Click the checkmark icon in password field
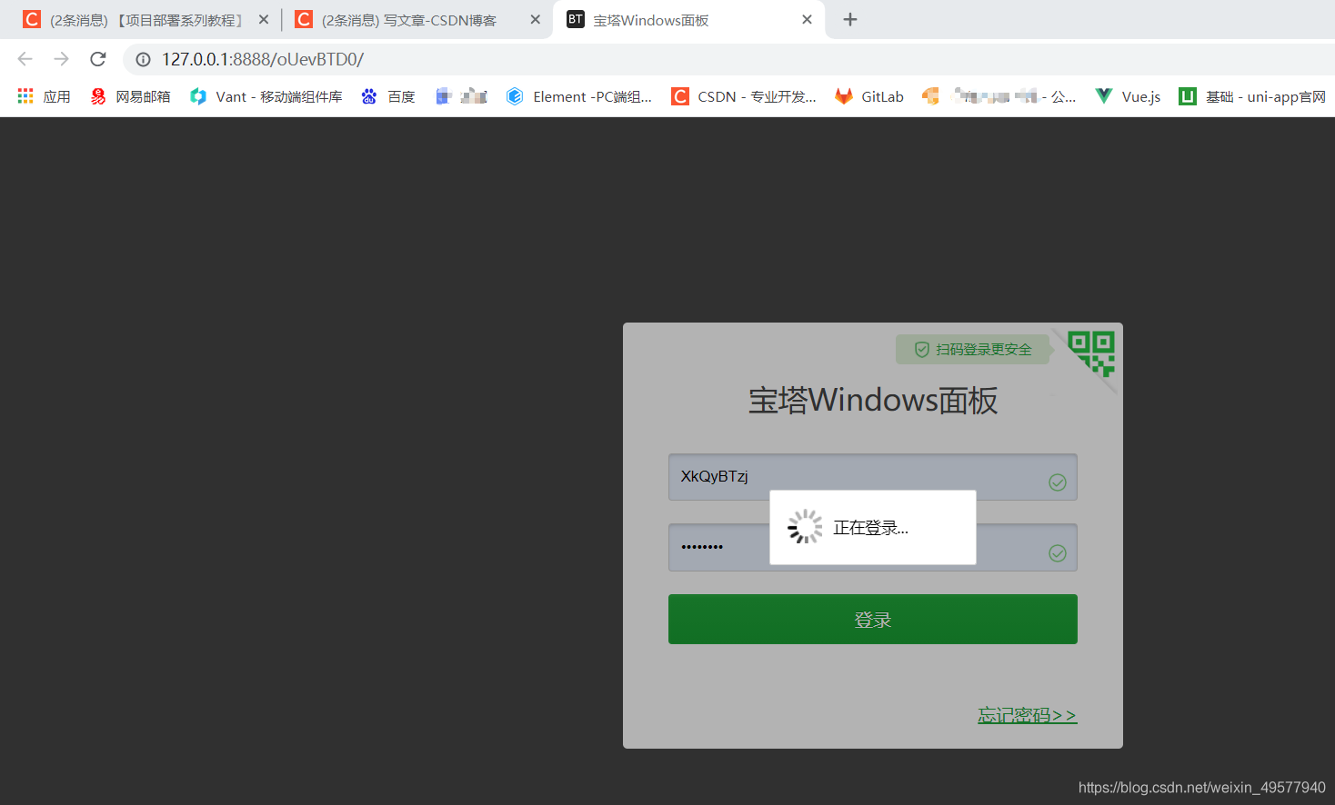1335x805 pixels. coord(1058,553)
